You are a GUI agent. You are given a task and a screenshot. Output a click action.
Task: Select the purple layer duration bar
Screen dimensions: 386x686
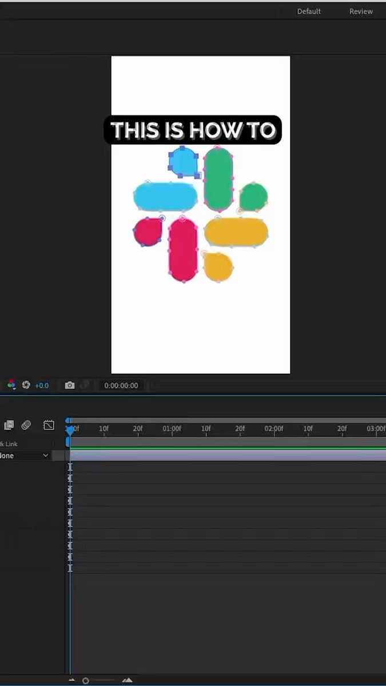[228, 456]
